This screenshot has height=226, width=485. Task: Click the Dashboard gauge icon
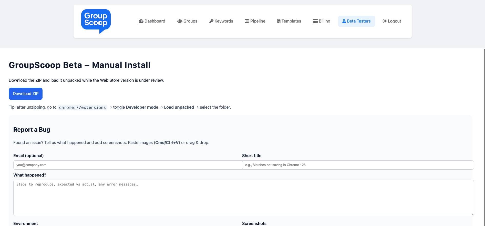point(141,21)
